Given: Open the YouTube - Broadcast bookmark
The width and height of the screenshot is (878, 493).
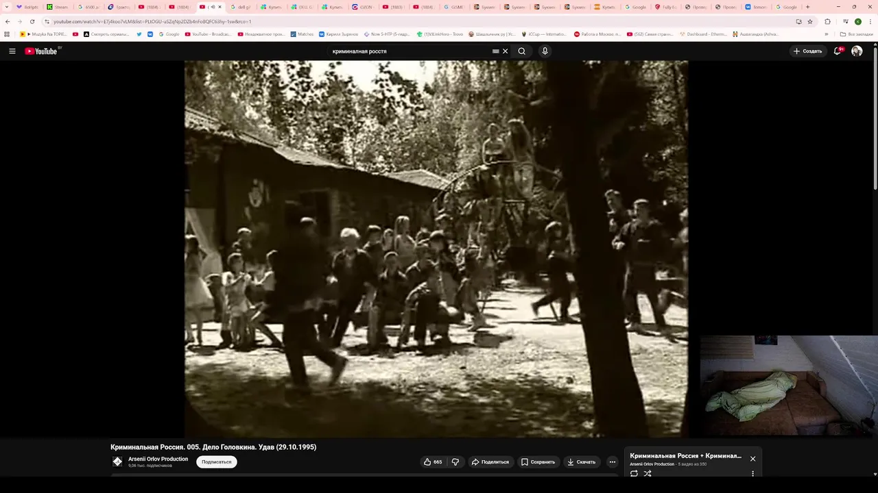Looking at the screenshot, I should click(x=207, y=34).
